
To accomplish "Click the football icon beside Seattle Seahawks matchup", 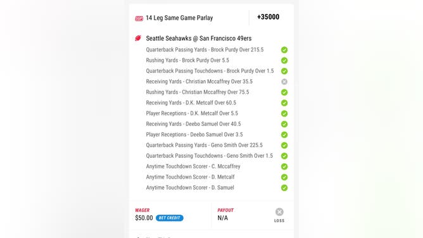I will [138, 38].
